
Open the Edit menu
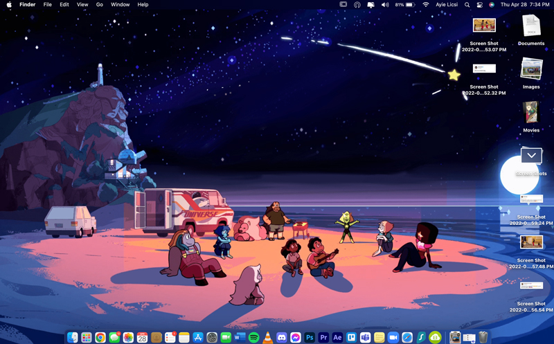coord(64,5)
